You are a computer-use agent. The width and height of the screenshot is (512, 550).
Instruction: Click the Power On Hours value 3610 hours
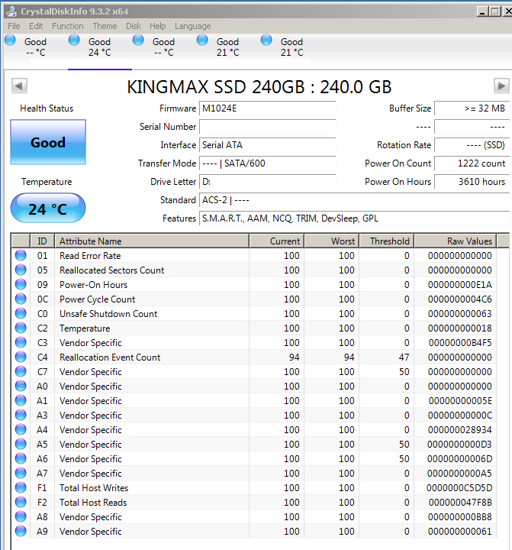472,182
